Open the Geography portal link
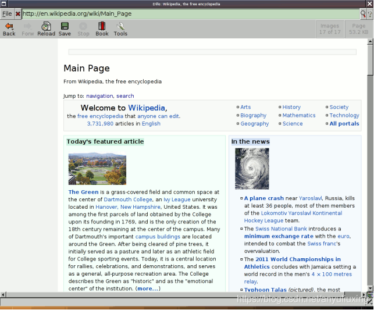This screenshot has width=374, height=310. click(x=255, y=124)
